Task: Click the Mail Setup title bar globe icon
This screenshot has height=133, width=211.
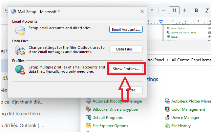Action: click(x=13, y=11)
